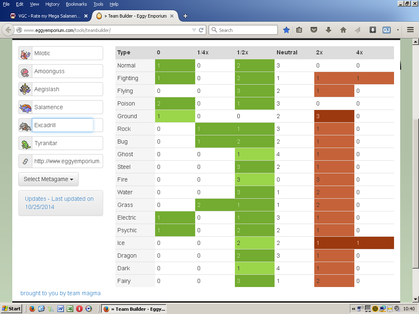This screenshot has height=314, width=419.
Task: Click the browser Search box
Action: tap(243, 30)
